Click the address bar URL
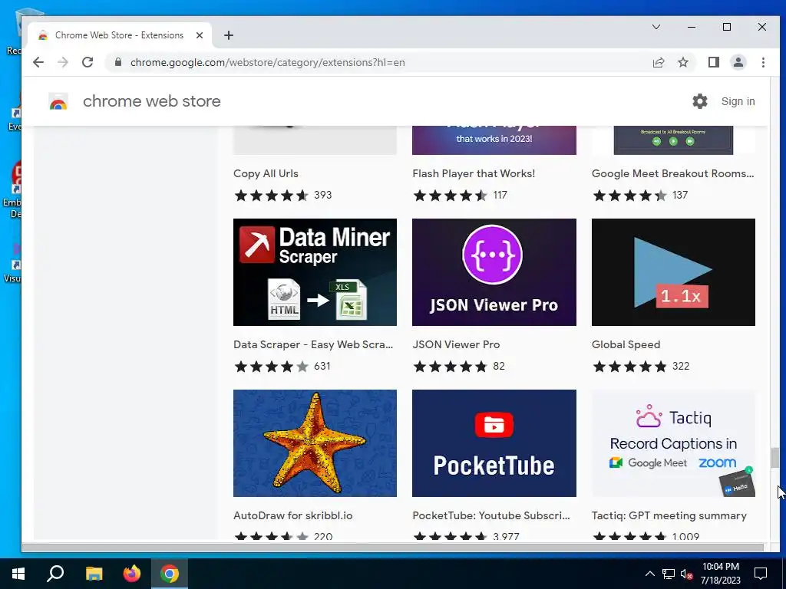The image size is (786, 589). click(268, 62)
